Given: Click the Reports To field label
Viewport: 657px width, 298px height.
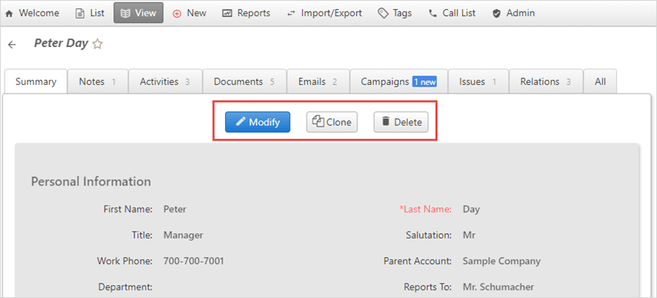Looking at the screenshot, I should click(x=428, y=287).
